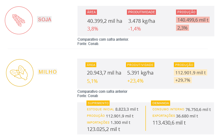Image resolution: width=218 pixels, height=139 pixels.
Task: Click the highlighted +29,7% corn production change
Action: tap(183, 80)
